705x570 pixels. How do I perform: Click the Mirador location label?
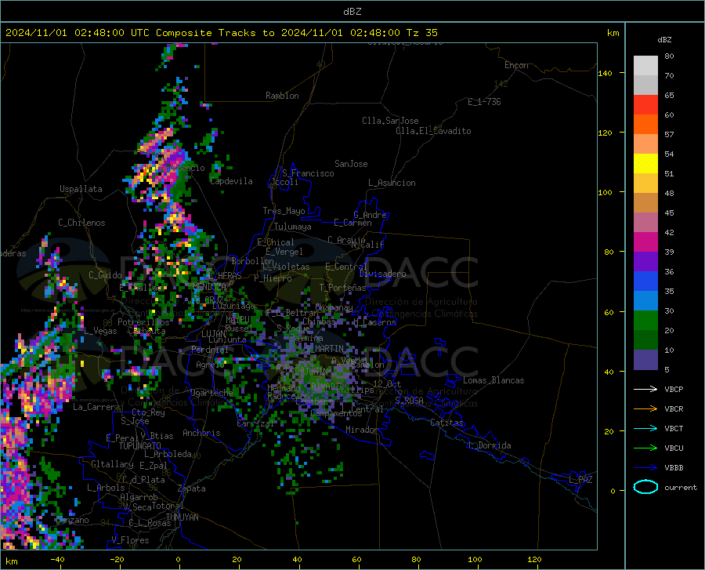tap(362, 430)
